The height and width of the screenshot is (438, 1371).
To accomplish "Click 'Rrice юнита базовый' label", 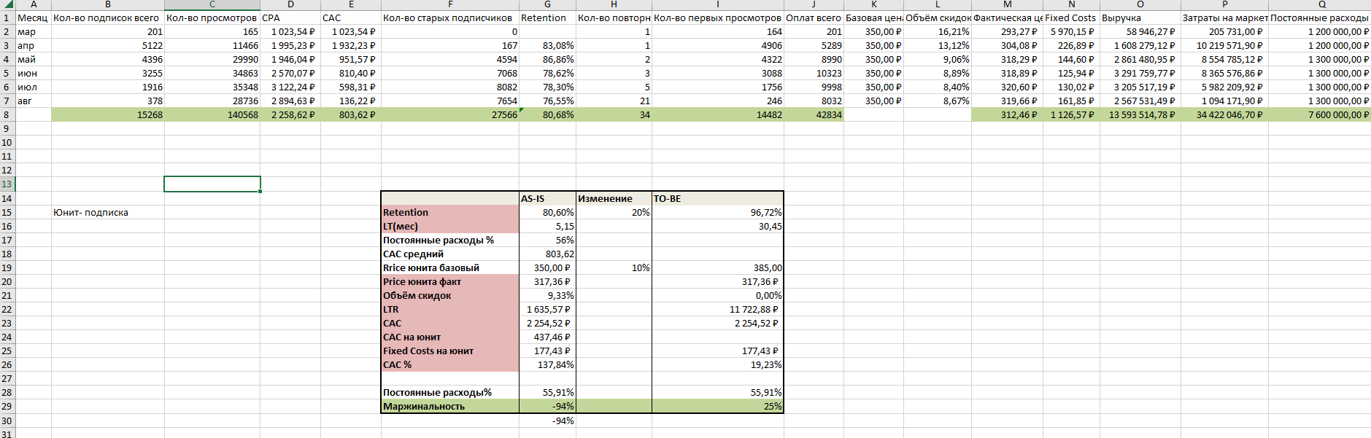I will [450, 267].
